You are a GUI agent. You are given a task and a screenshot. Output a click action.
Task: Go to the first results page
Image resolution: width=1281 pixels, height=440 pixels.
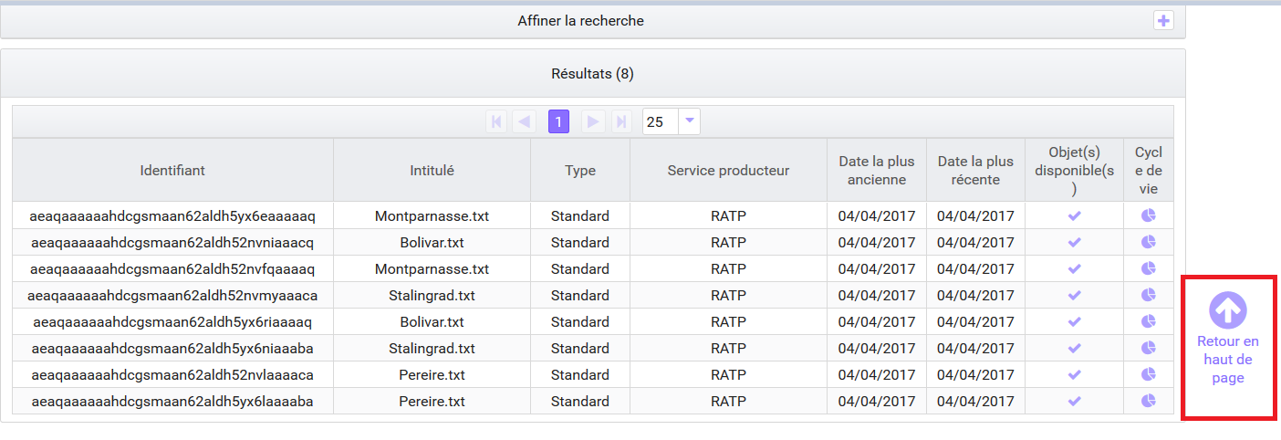click(x=496, y=121)
